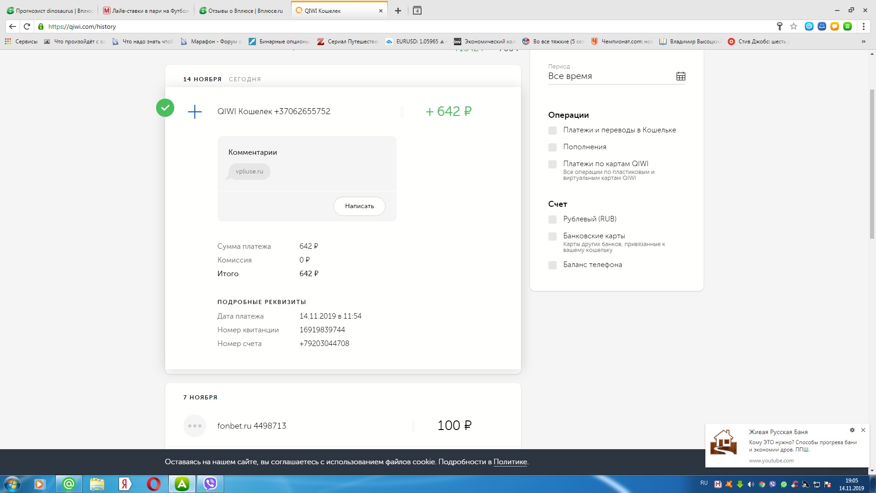
Task: Go back to the previous page
Action: coord(12,26)
